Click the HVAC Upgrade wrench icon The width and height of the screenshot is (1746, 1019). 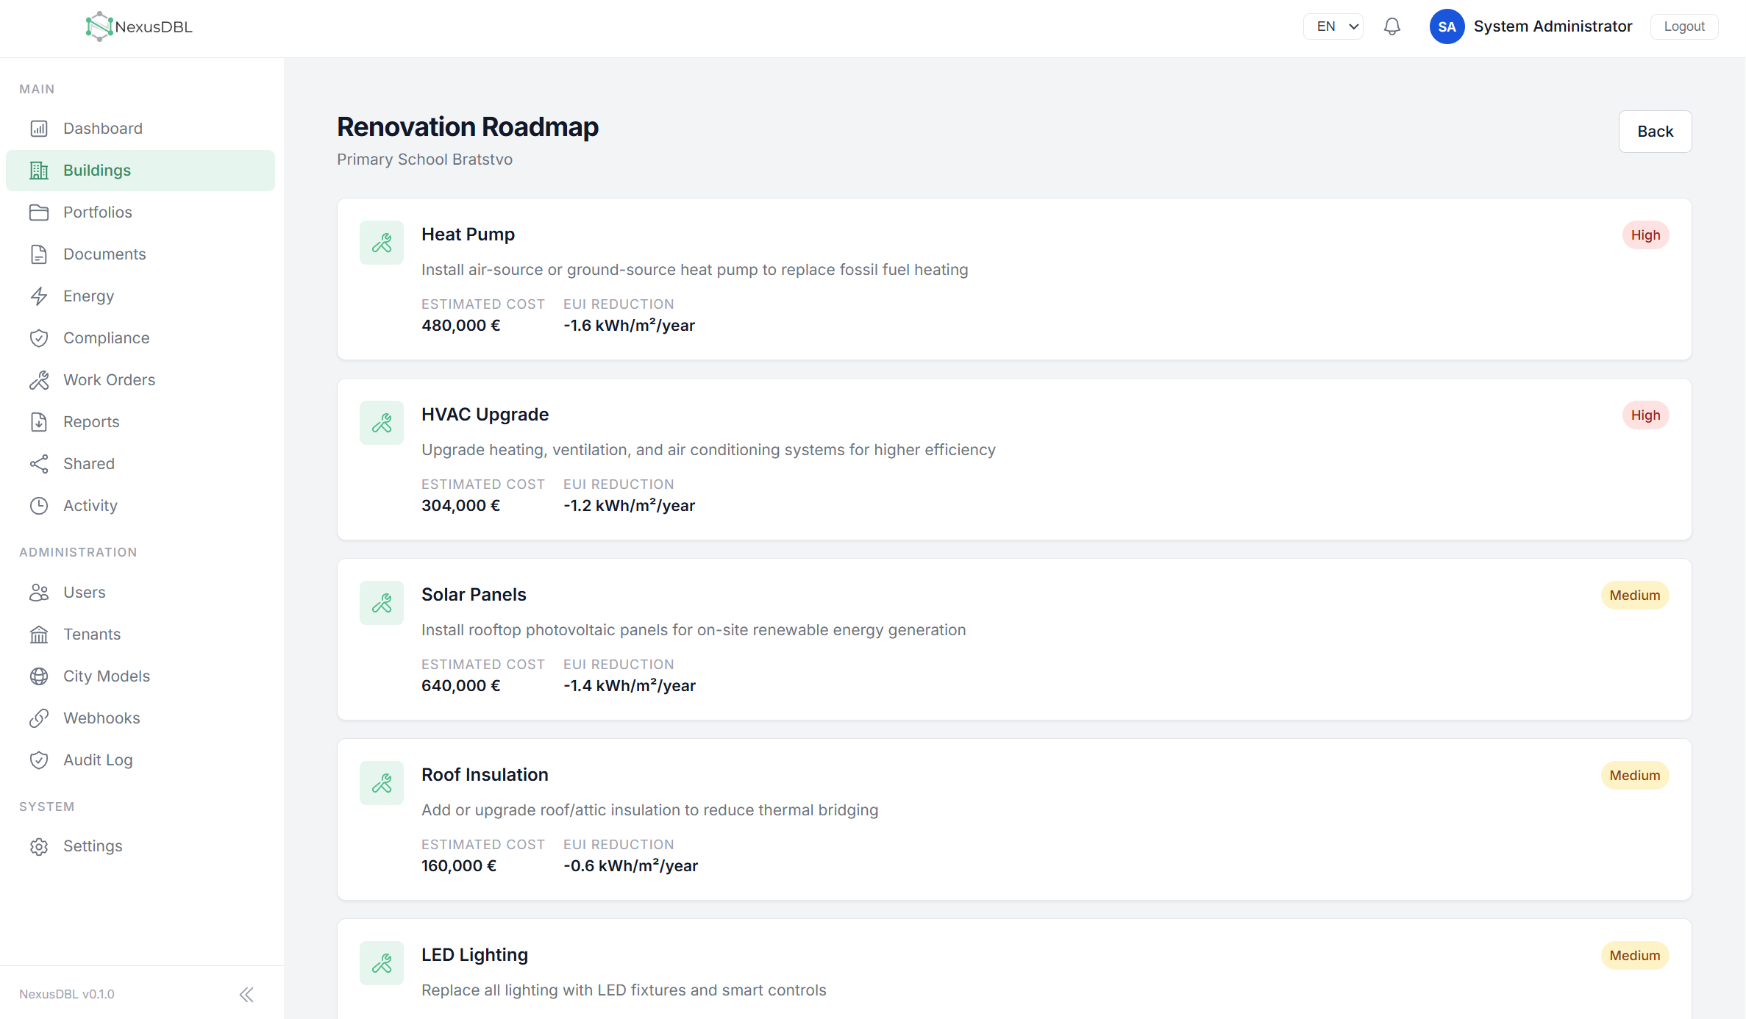click(382, 423)
